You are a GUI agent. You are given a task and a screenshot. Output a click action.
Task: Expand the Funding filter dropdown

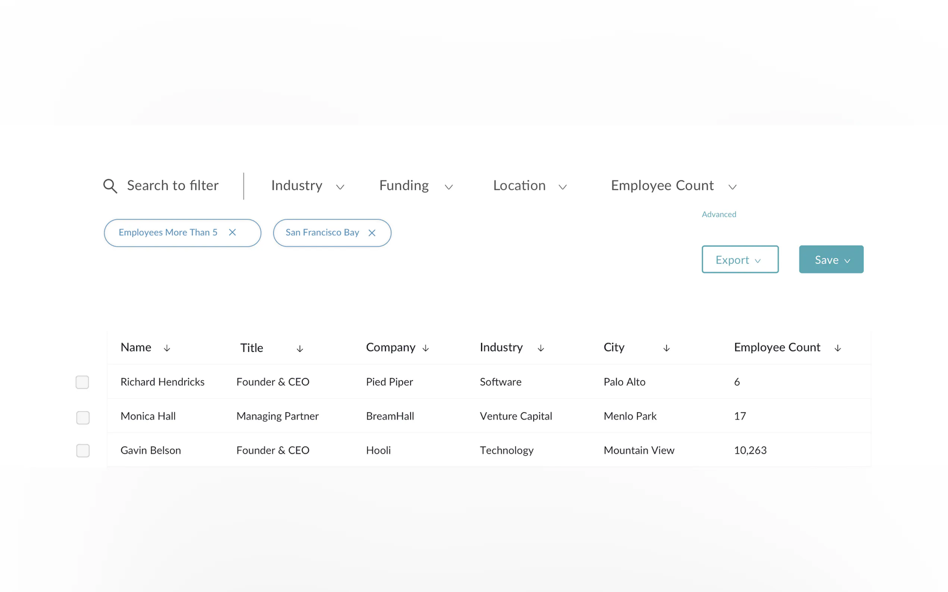pos(416,186)
